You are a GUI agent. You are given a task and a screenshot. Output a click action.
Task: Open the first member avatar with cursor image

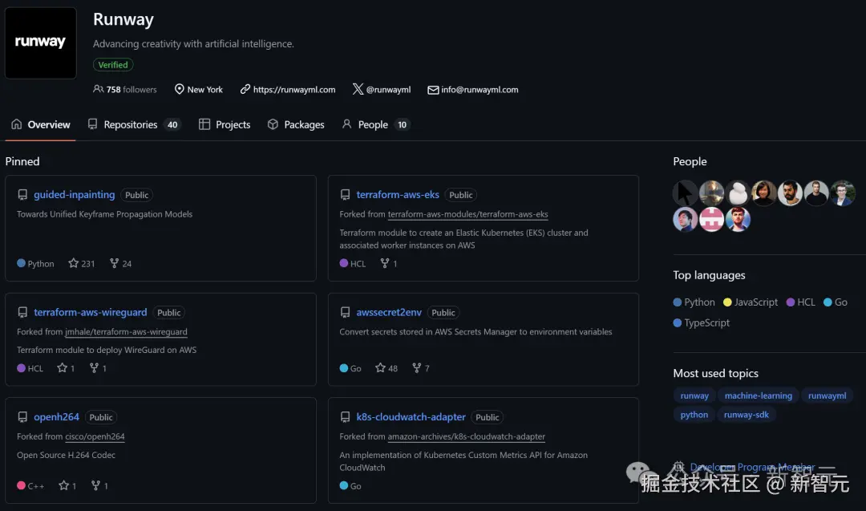click(686, 193)
